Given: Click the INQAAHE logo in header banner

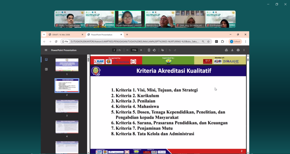Looking at the screenshot, I should tap(231, 61).
